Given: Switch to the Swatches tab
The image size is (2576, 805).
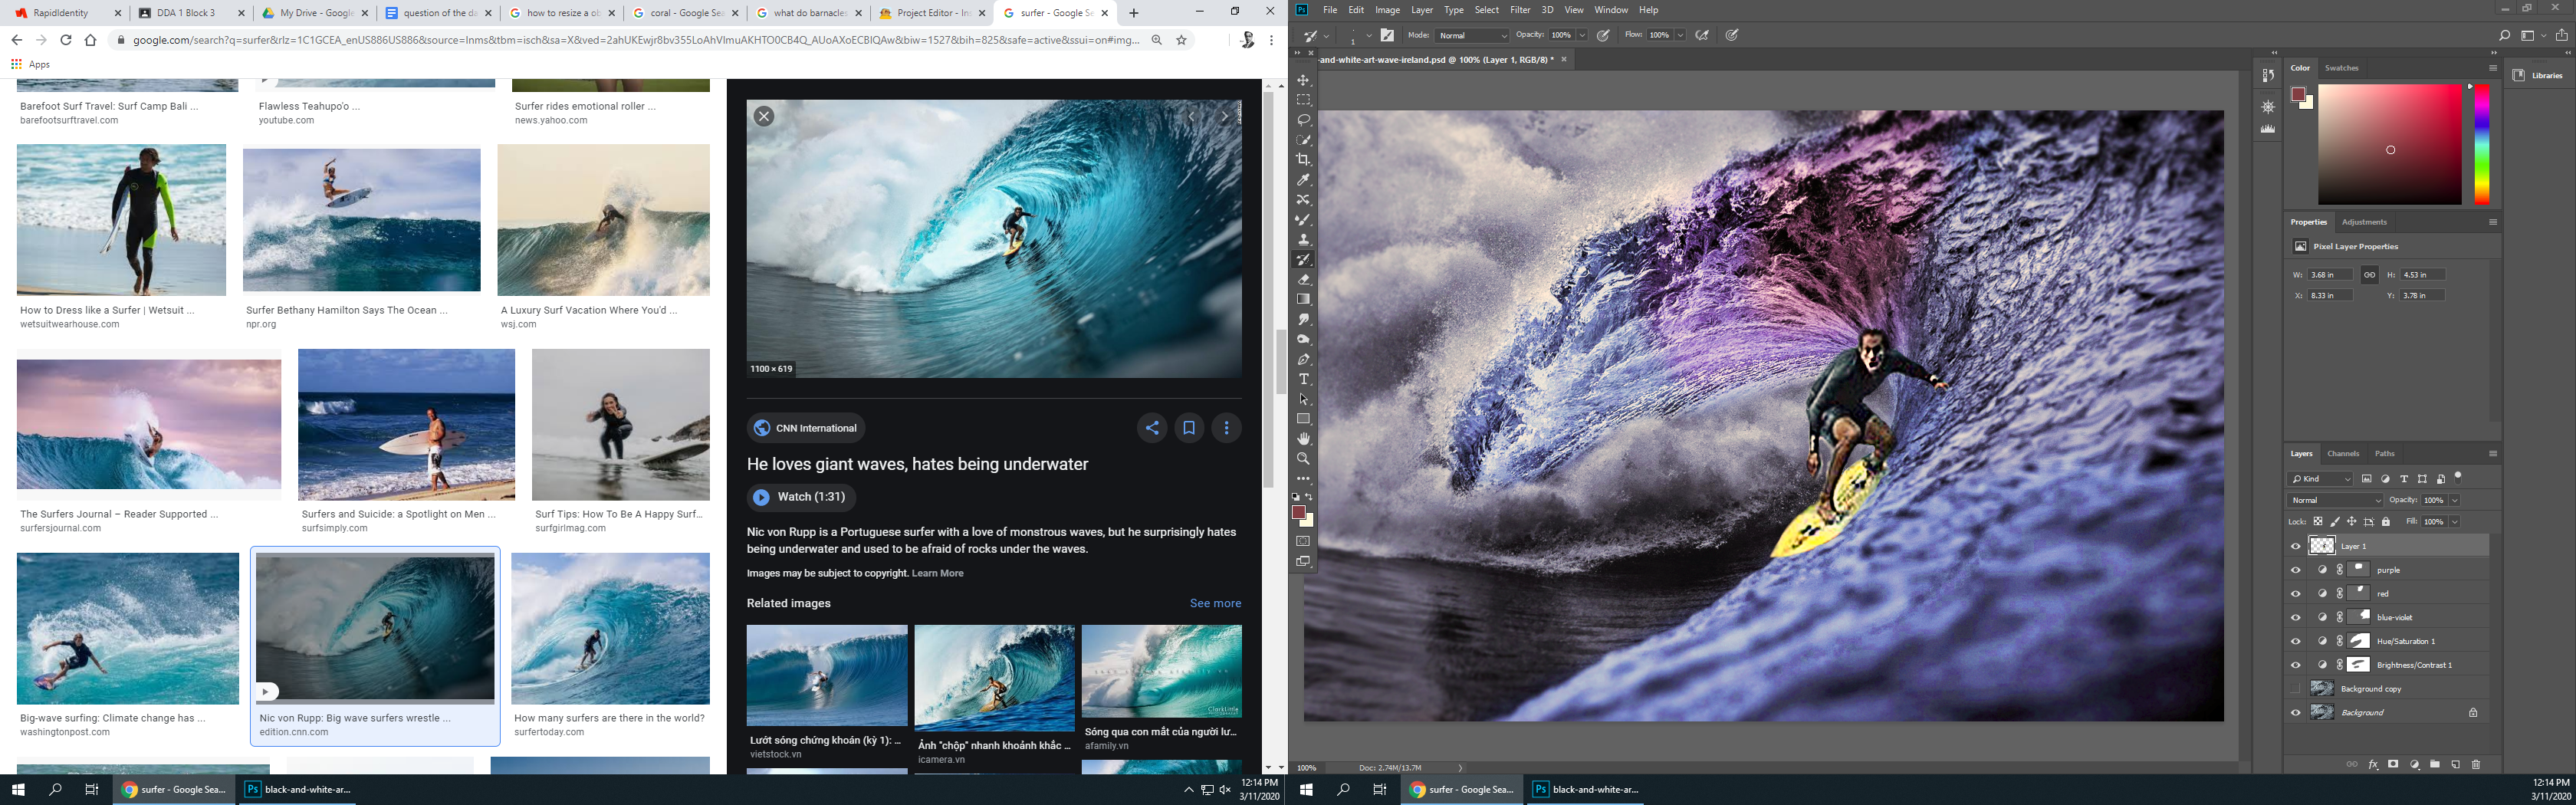Looking at the screenshot, I should point(2341,68).
